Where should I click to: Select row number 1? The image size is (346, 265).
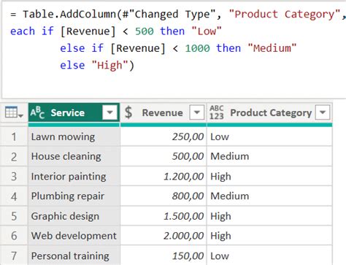tap(14, 137)
